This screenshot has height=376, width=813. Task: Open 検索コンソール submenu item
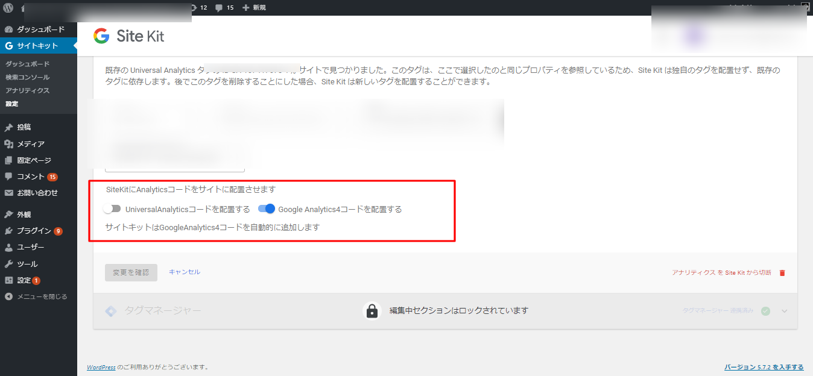coord(28,77)
